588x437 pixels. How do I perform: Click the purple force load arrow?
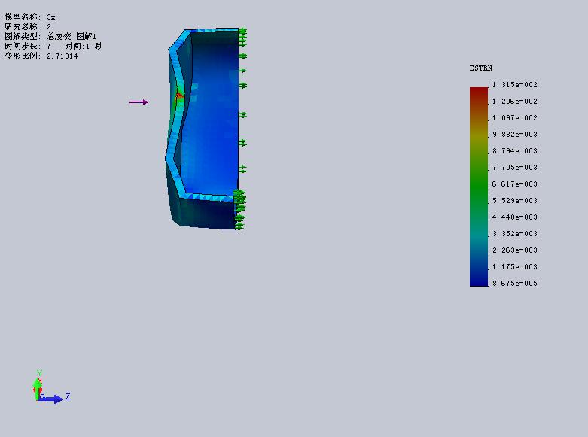139,102
